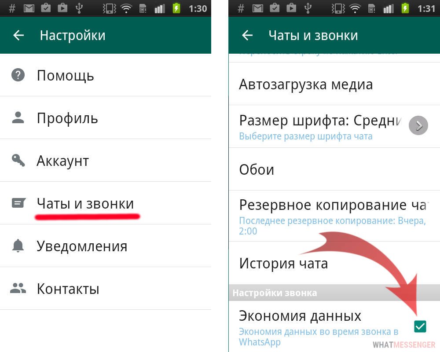Open Размер шрифта: Средний option
The height and width of the screenshot is (352, 440).
tap(334, 126)
